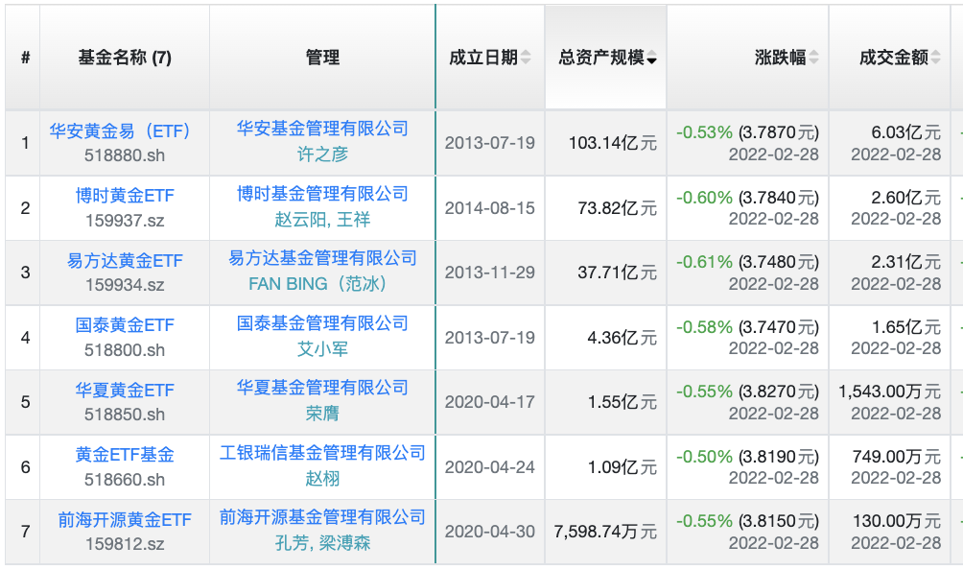Image resolution: width=963 pixels, height=570 pixels.
Task: Select fund code 159934.sz
Action: point(125,285)
